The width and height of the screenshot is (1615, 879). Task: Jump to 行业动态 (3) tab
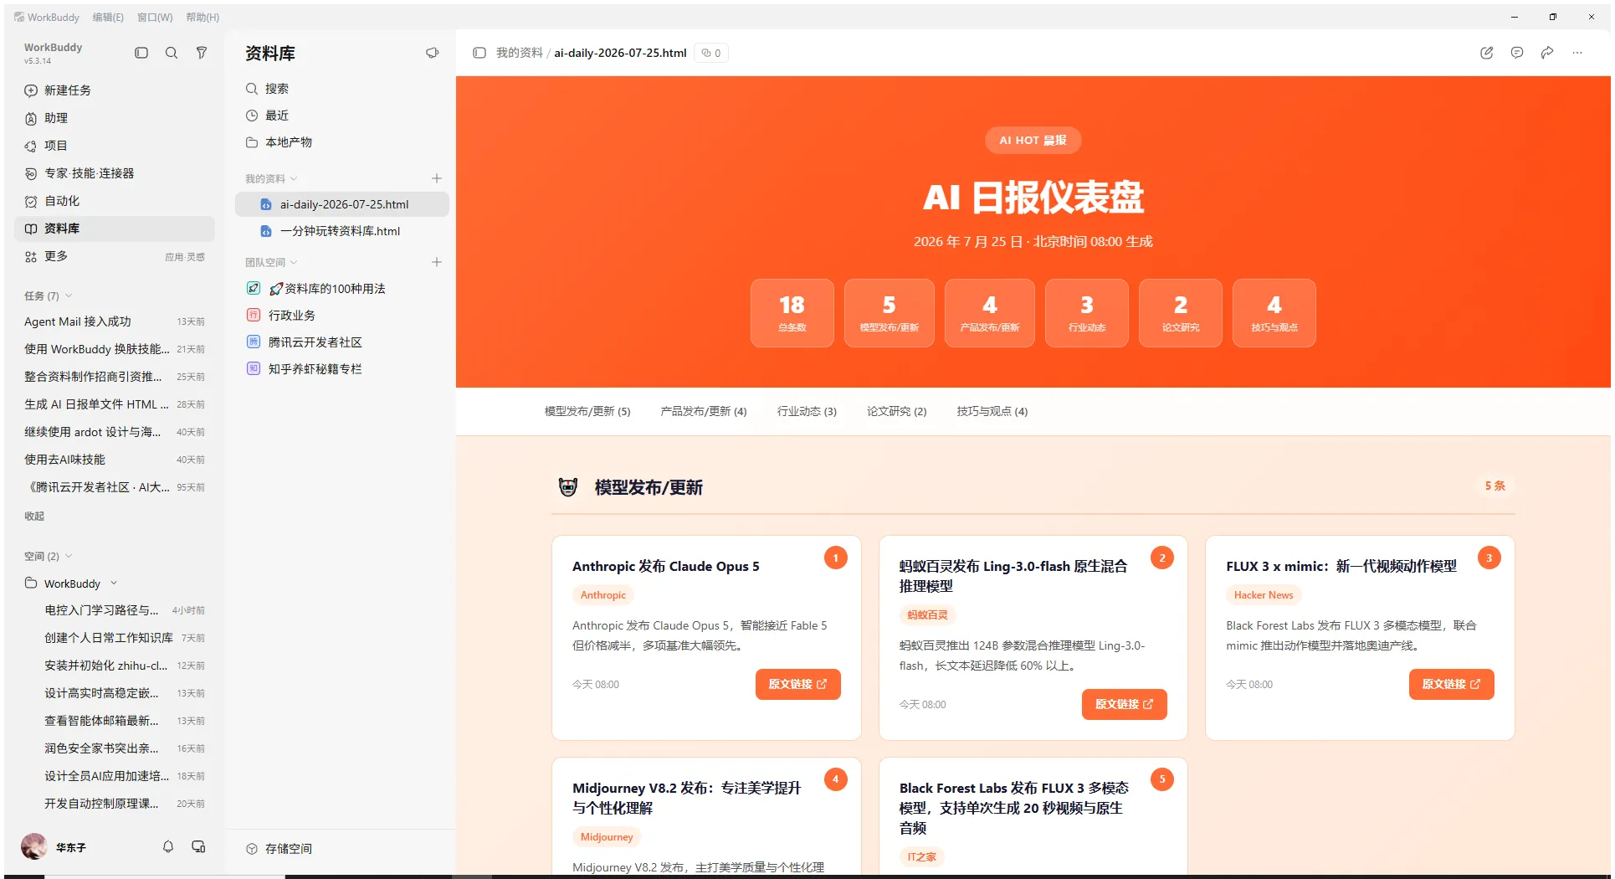point(807,411)
